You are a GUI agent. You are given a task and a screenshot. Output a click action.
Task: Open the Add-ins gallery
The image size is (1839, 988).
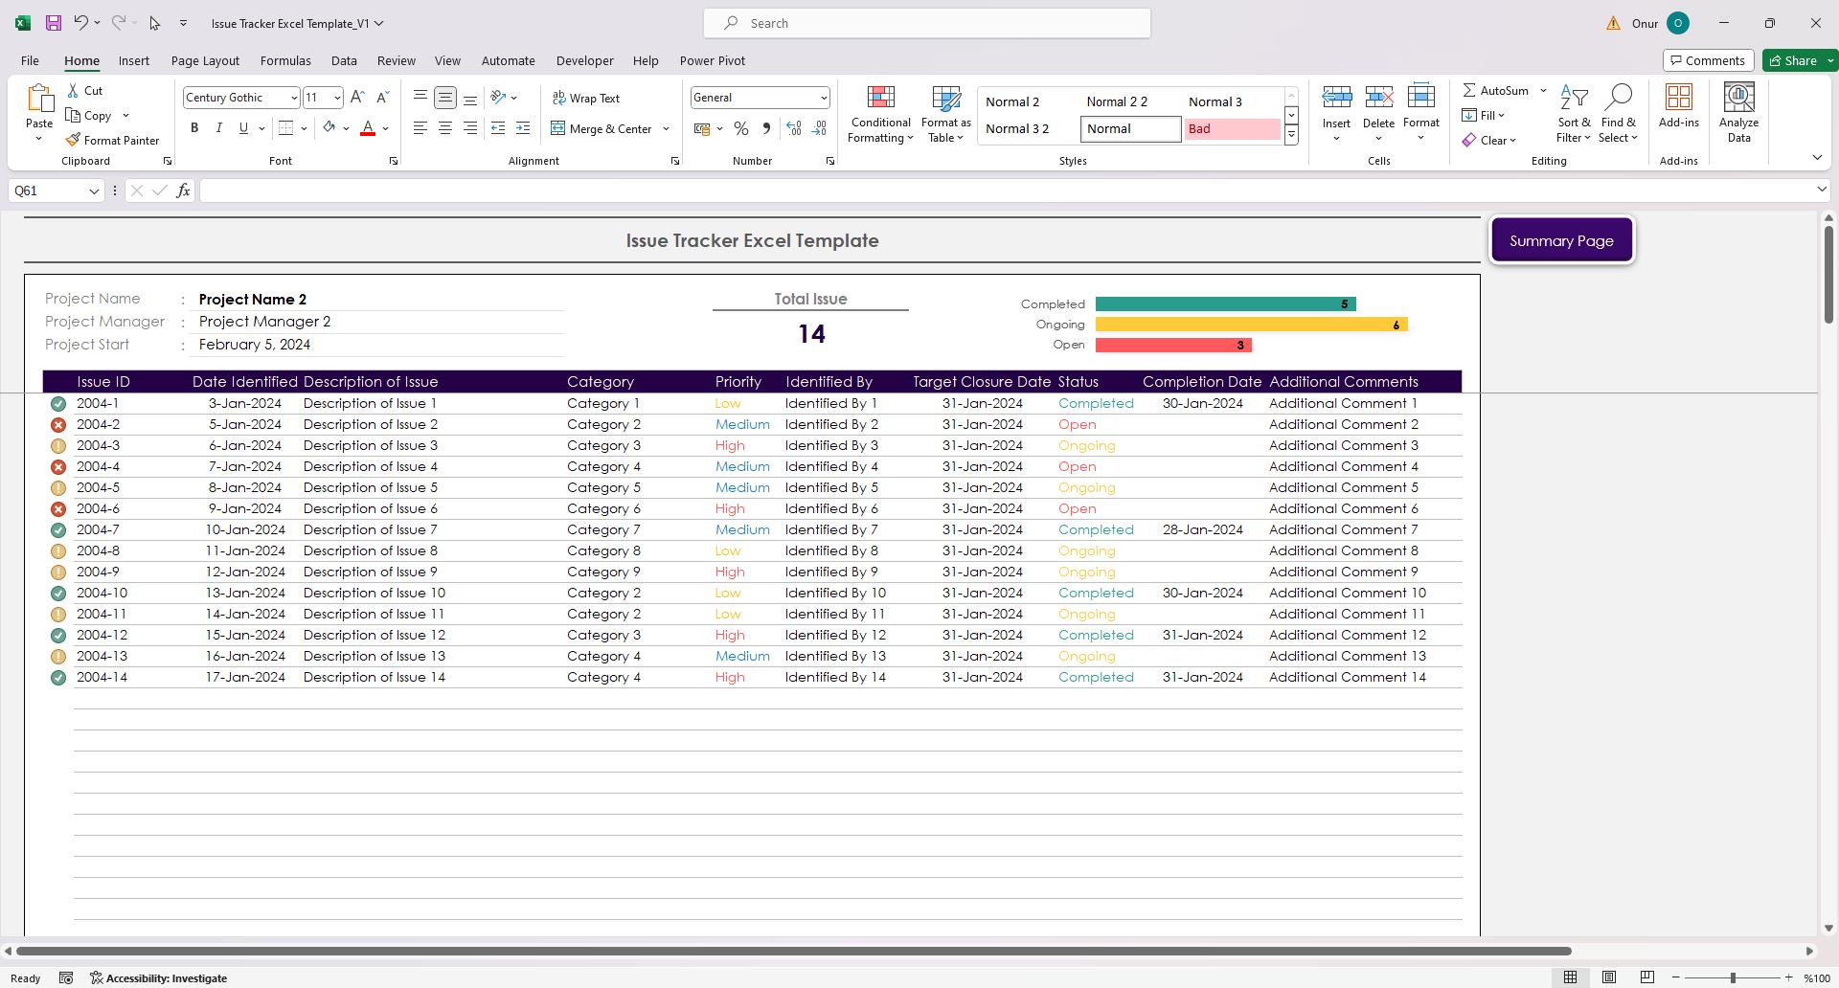pos(1678,106)
